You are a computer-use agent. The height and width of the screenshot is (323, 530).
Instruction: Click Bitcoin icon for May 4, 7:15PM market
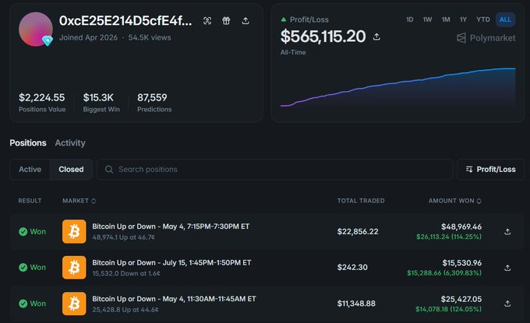[x=74, y=231]
